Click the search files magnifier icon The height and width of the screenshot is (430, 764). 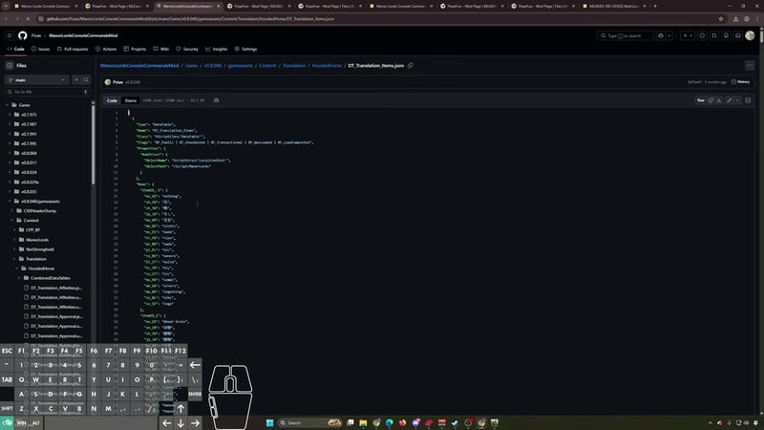click(x=86, y=80)
